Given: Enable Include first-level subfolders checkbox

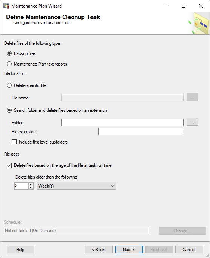Looking at the screenshot, I should (x=14, y=142).
